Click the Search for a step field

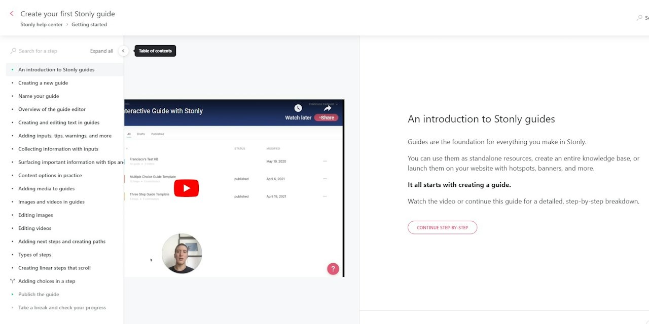pyautogui.click(x=38, y=51)
